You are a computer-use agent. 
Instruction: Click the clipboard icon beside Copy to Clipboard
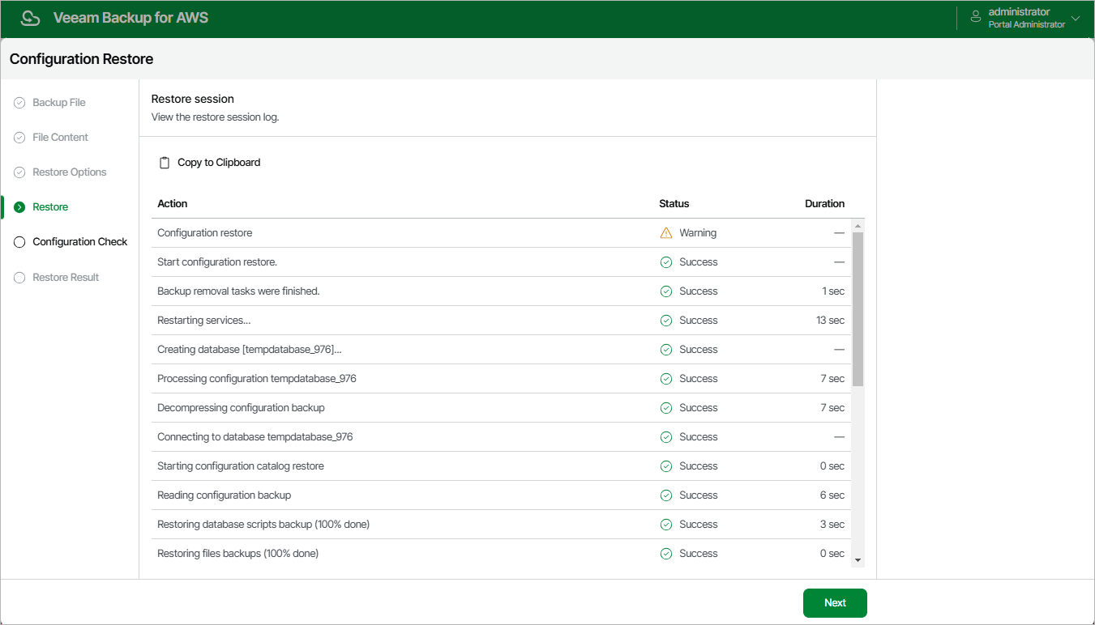point(165,163)
